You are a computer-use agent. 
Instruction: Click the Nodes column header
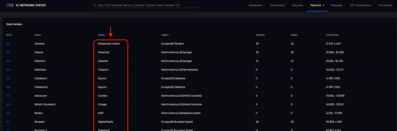pyautogui.click(x=294, y=35)
